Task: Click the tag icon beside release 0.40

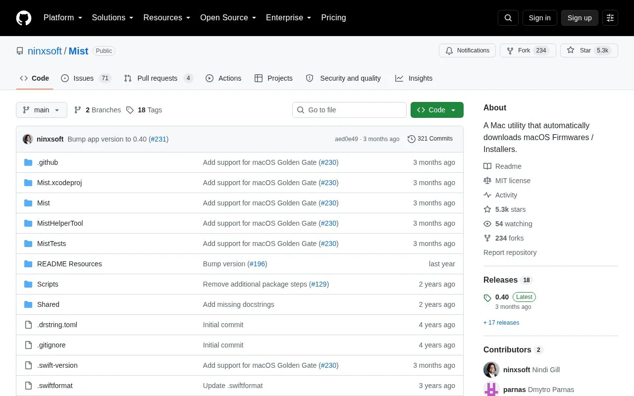Action: (487, 298)
